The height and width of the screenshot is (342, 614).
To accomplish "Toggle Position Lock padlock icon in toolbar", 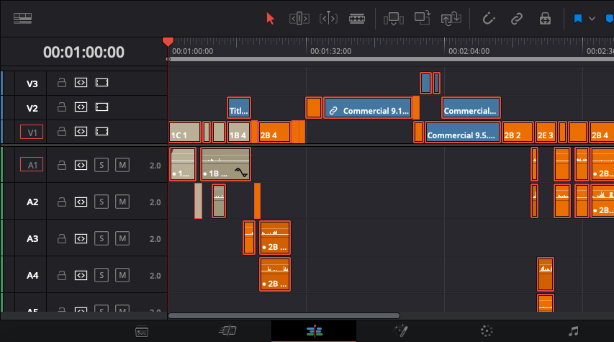I will [x=545, y=19].
